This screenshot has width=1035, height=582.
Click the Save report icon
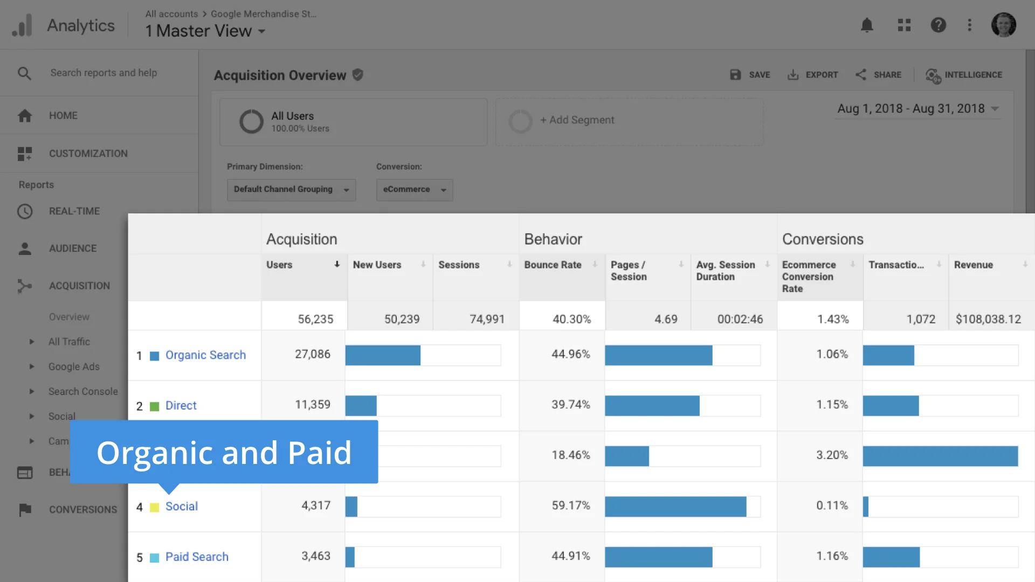click(735, 75)
